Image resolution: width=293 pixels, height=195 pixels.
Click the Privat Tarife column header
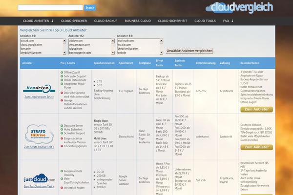tap(159, 63)
